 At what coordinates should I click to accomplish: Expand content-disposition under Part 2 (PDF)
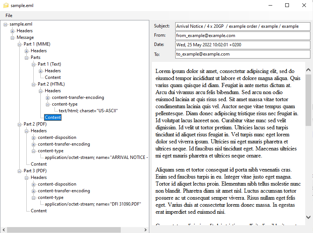[33, 137]
